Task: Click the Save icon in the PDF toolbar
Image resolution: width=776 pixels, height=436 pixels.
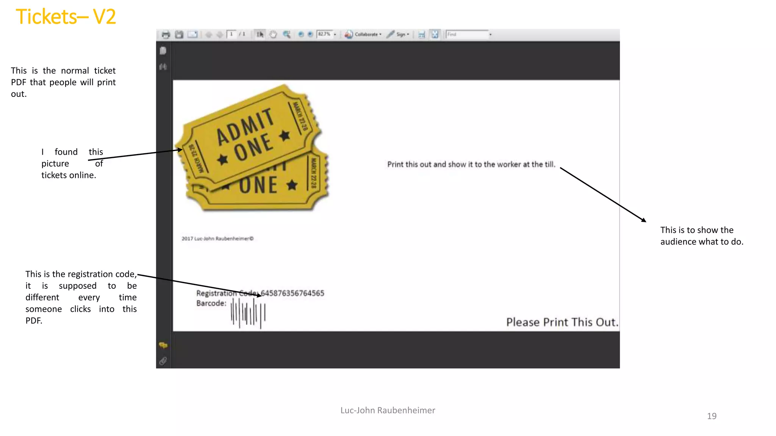Action: click(179, 35)
